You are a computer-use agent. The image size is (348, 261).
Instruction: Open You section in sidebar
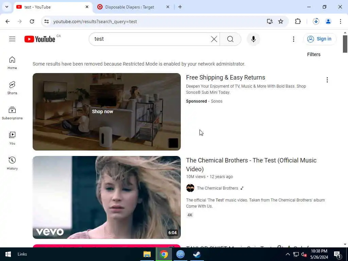click(12, 138)
